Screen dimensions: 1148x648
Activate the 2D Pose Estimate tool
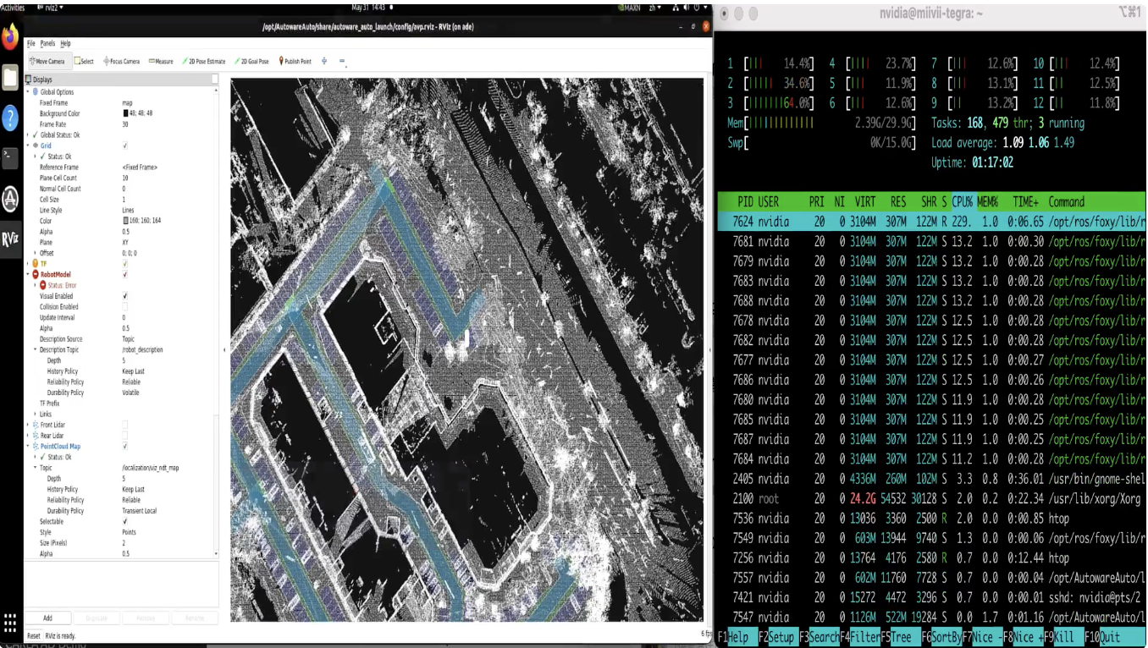tap(204, 61)
